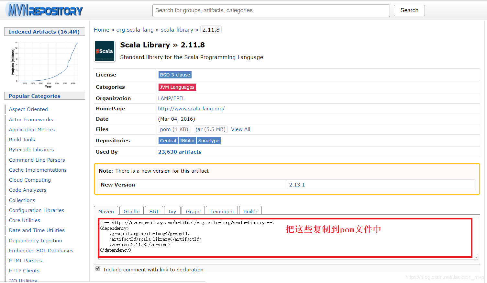The image size is (487, 283).
Task: Open the Command Line Parsers category
Action: 37,160
